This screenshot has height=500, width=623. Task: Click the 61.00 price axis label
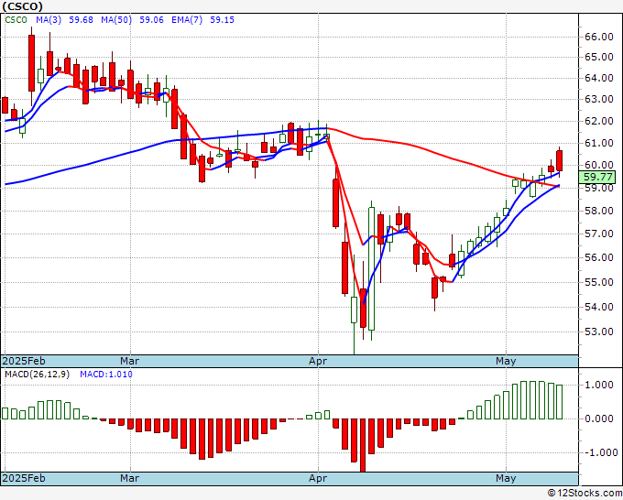[599, 143]
